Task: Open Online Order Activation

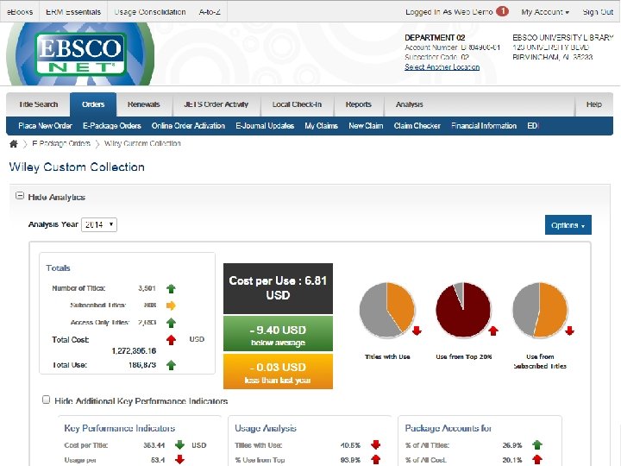Action: tap(189, 126)
